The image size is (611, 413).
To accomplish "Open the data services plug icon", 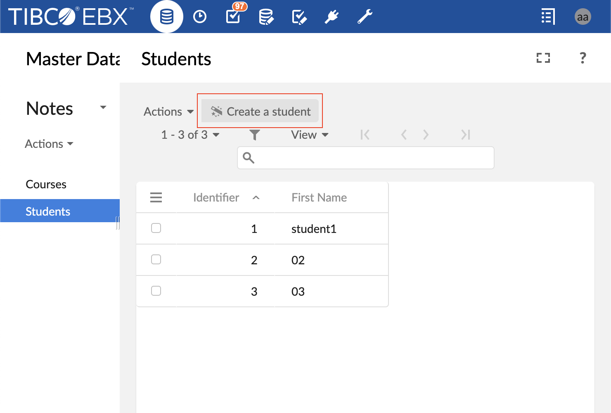I will coord(332,17).
